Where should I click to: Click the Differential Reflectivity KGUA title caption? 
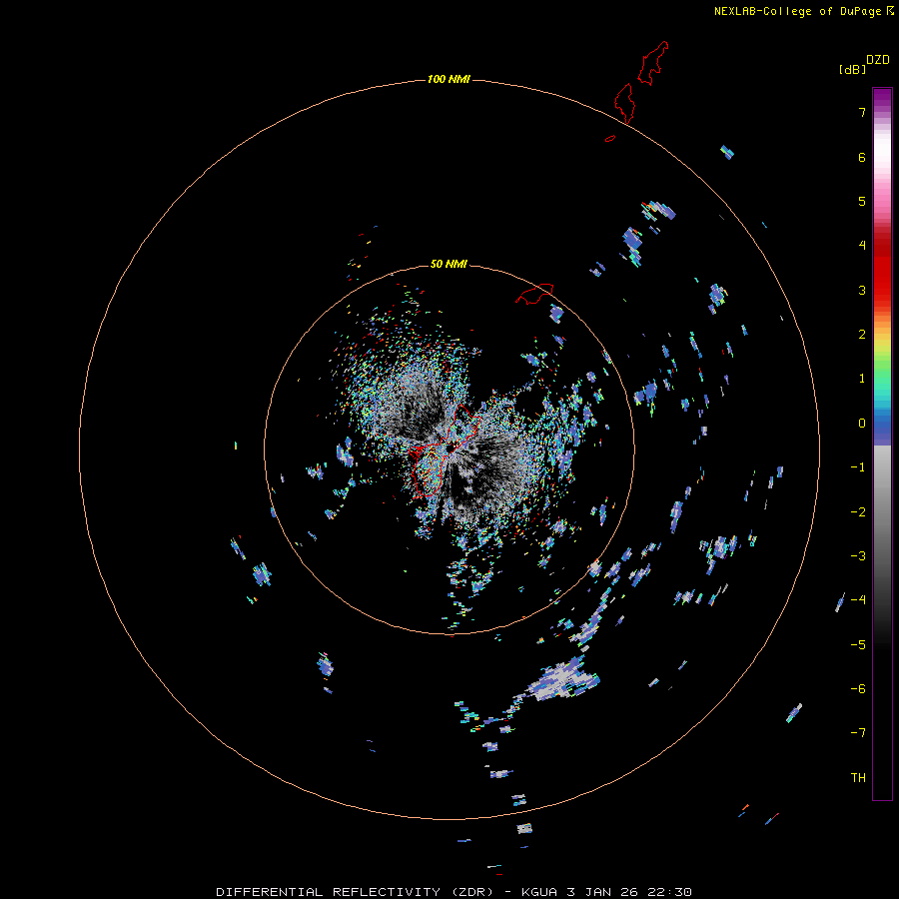tap(453, 892)
